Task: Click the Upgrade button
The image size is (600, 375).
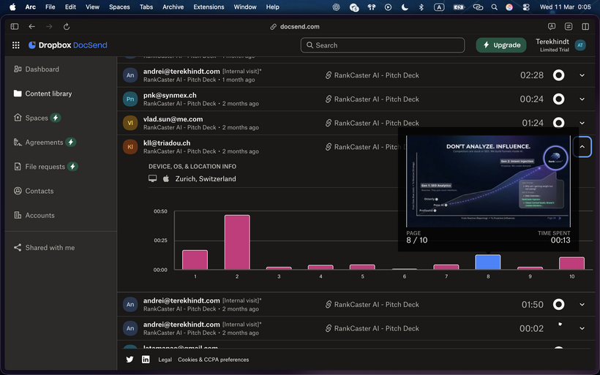Action: tap(501, 45)
